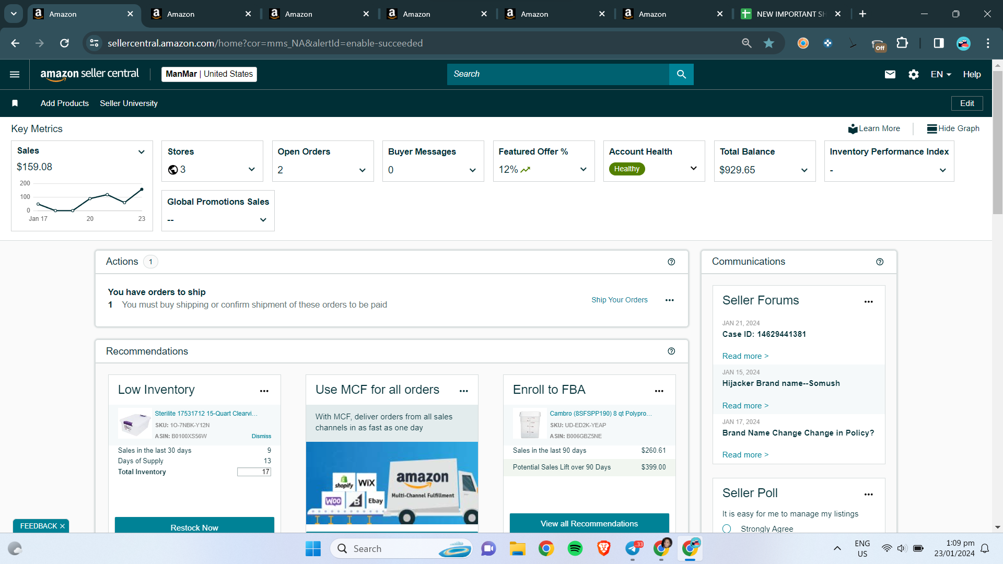Expand the Total Balance dropdown
The height and width of the screenshot is (564, 1003).
(x=804, y=170)
